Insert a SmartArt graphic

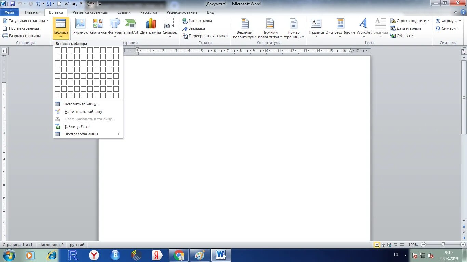tap(131, 26)
